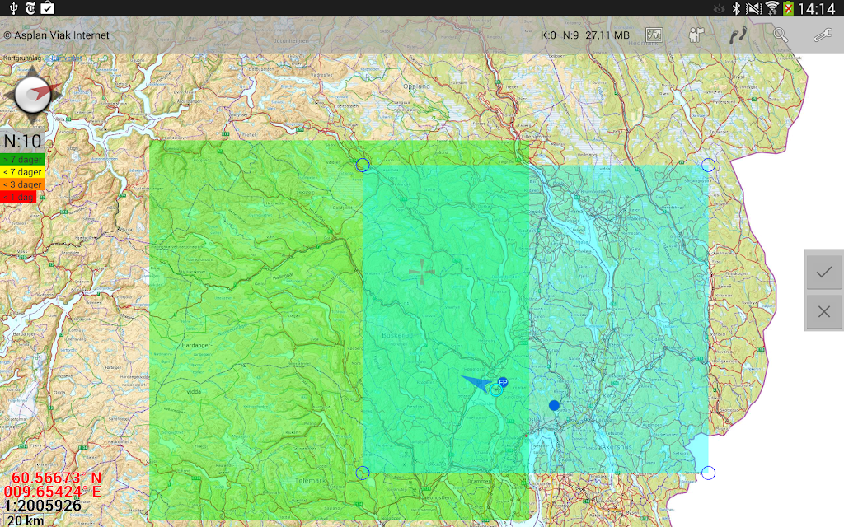
Task: Tap the Bluetooth status icon
Action: click(736, 8)
